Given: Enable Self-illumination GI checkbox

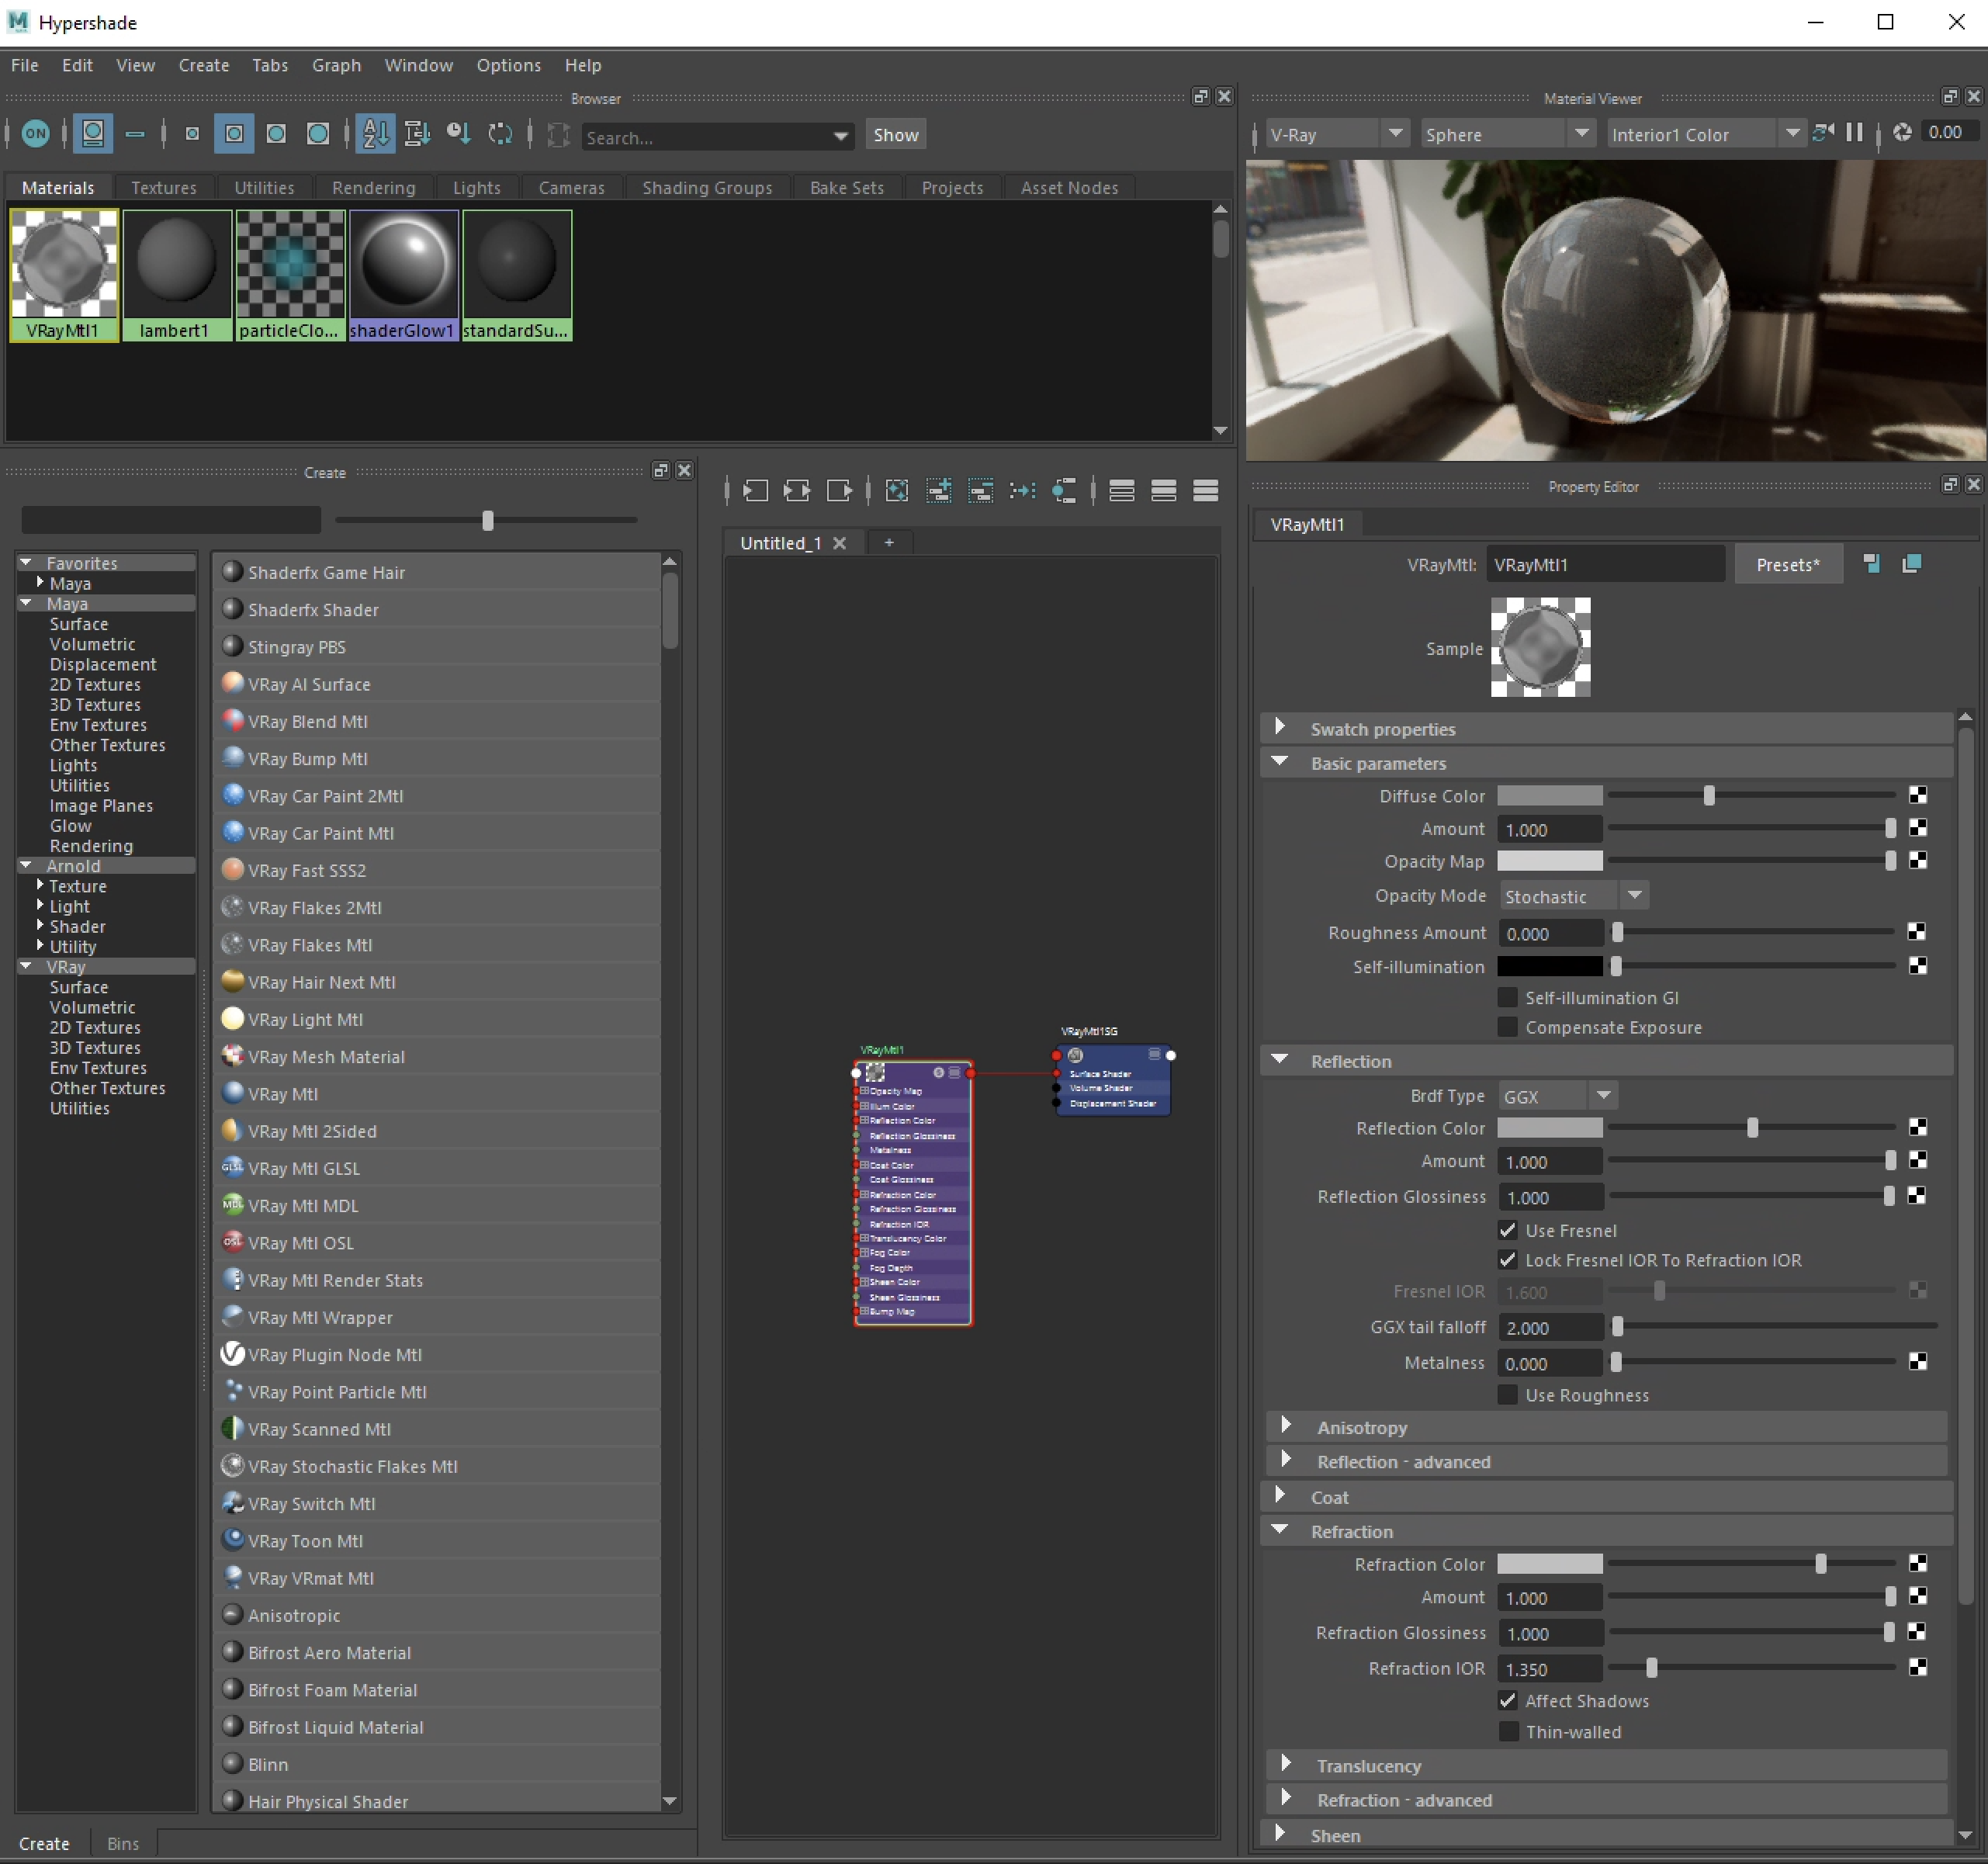Looking at the screenshot, I should (x=1508, y=998).
